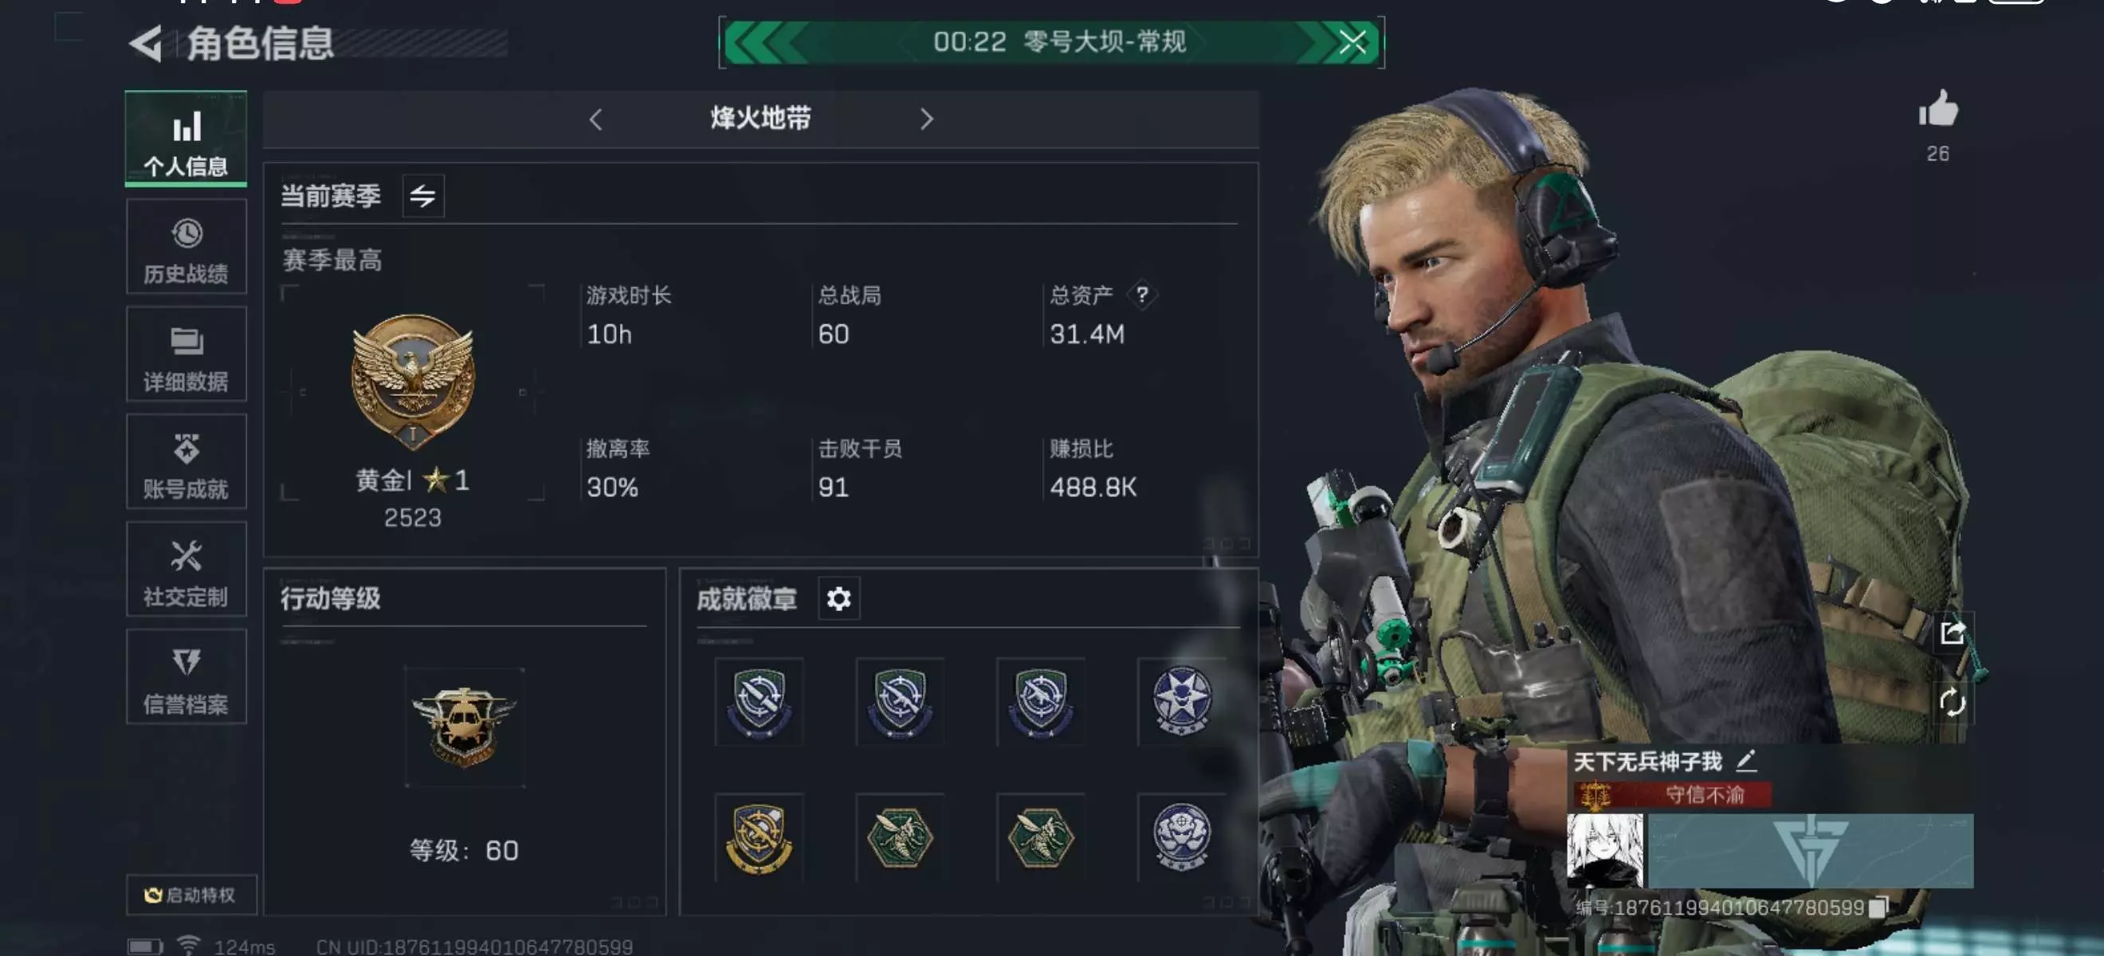The image size is (2104, 956).
Task: Give a thumbs-up like to this profile
Action: (1938, 108)
